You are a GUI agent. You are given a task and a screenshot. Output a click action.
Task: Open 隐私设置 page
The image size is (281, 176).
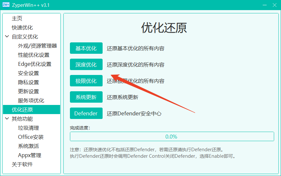coord(28,82)
